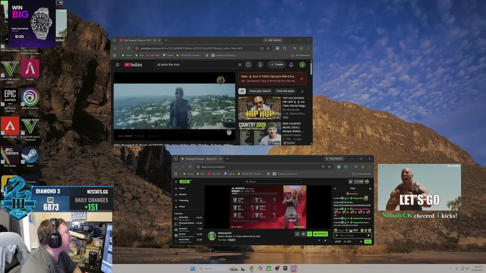
Task: Open Following in Kick sidebar
Action: point(183,201)
